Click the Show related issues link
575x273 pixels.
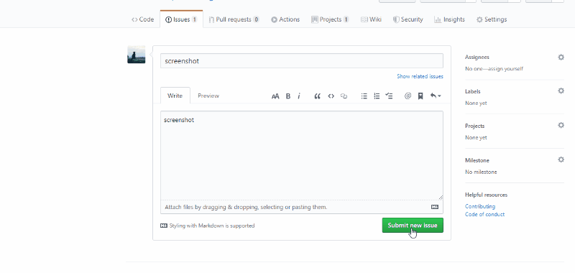coord(420,77)
